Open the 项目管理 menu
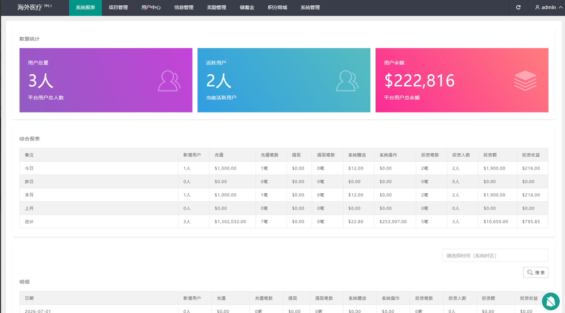 click(118, 8)
